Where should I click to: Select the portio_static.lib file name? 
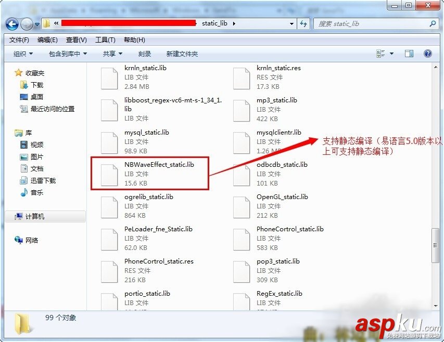(147, 293)
